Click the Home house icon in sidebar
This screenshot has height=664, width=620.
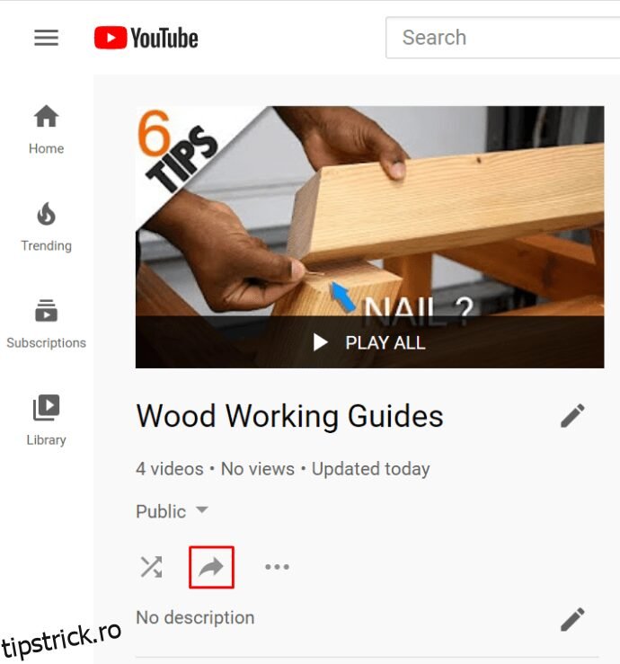(46, 116)
